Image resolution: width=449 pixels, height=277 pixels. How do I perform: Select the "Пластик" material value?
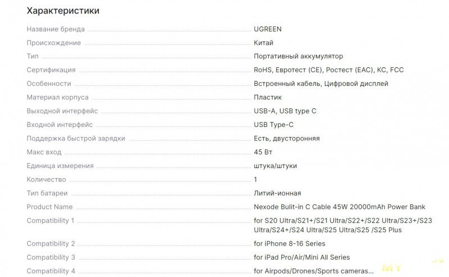tap(268, 97)
